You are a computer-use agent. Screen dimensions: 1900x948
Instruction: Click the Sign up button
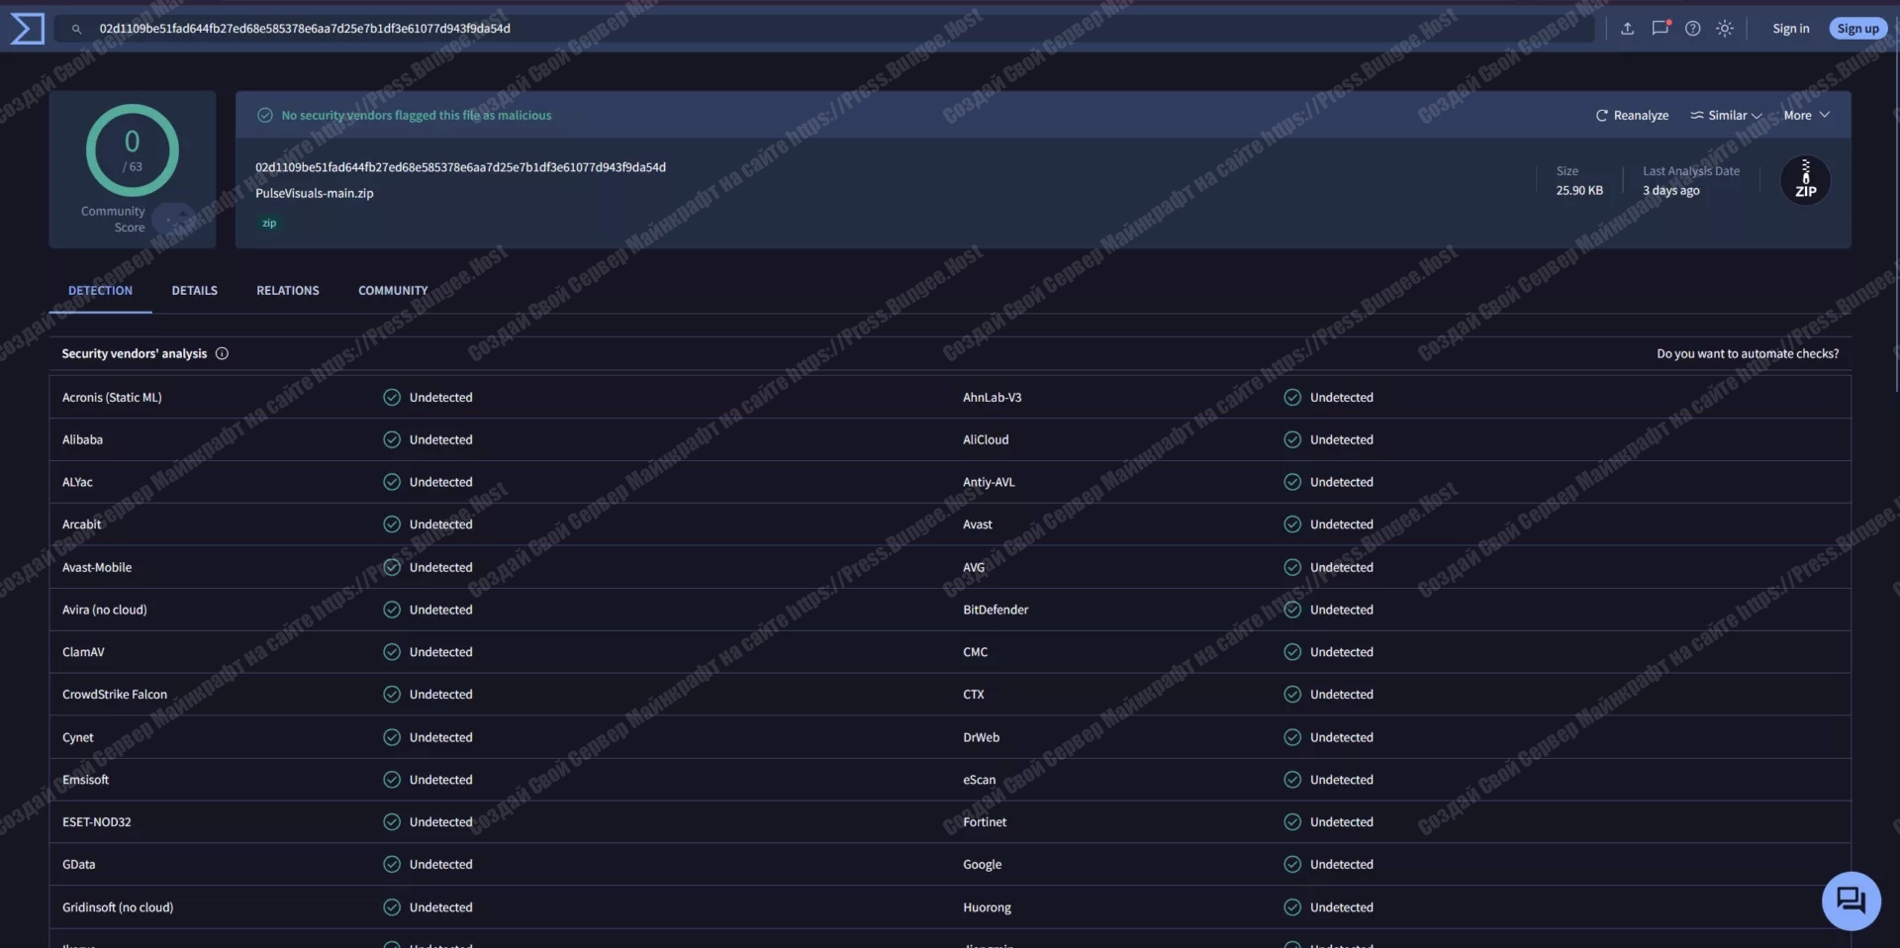click(x=1857, y=29)
